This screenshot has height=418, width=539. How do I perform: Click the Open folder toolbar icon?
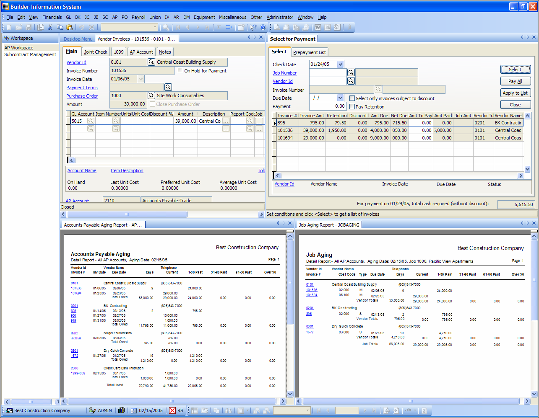click(19, 27)
